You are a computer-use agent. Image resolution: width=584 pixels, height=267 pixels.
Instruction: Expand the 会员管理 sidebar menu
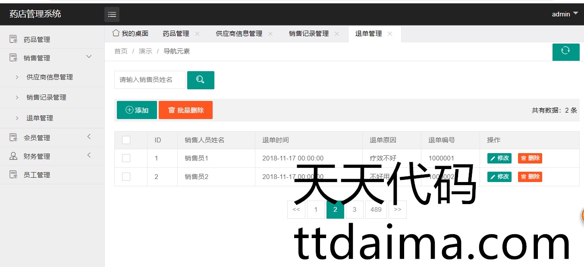tap(89, 137)
